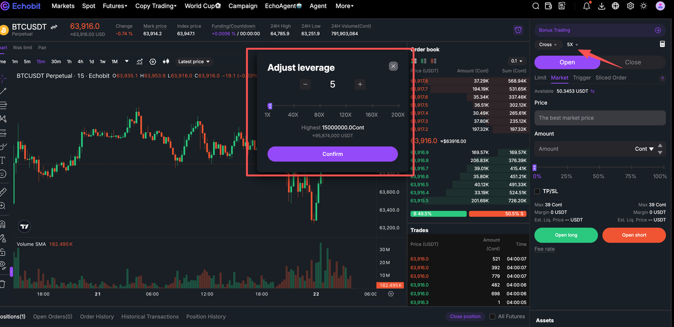Open the order book 0.1 precision dropdown
674x327 pixels.
516,61
